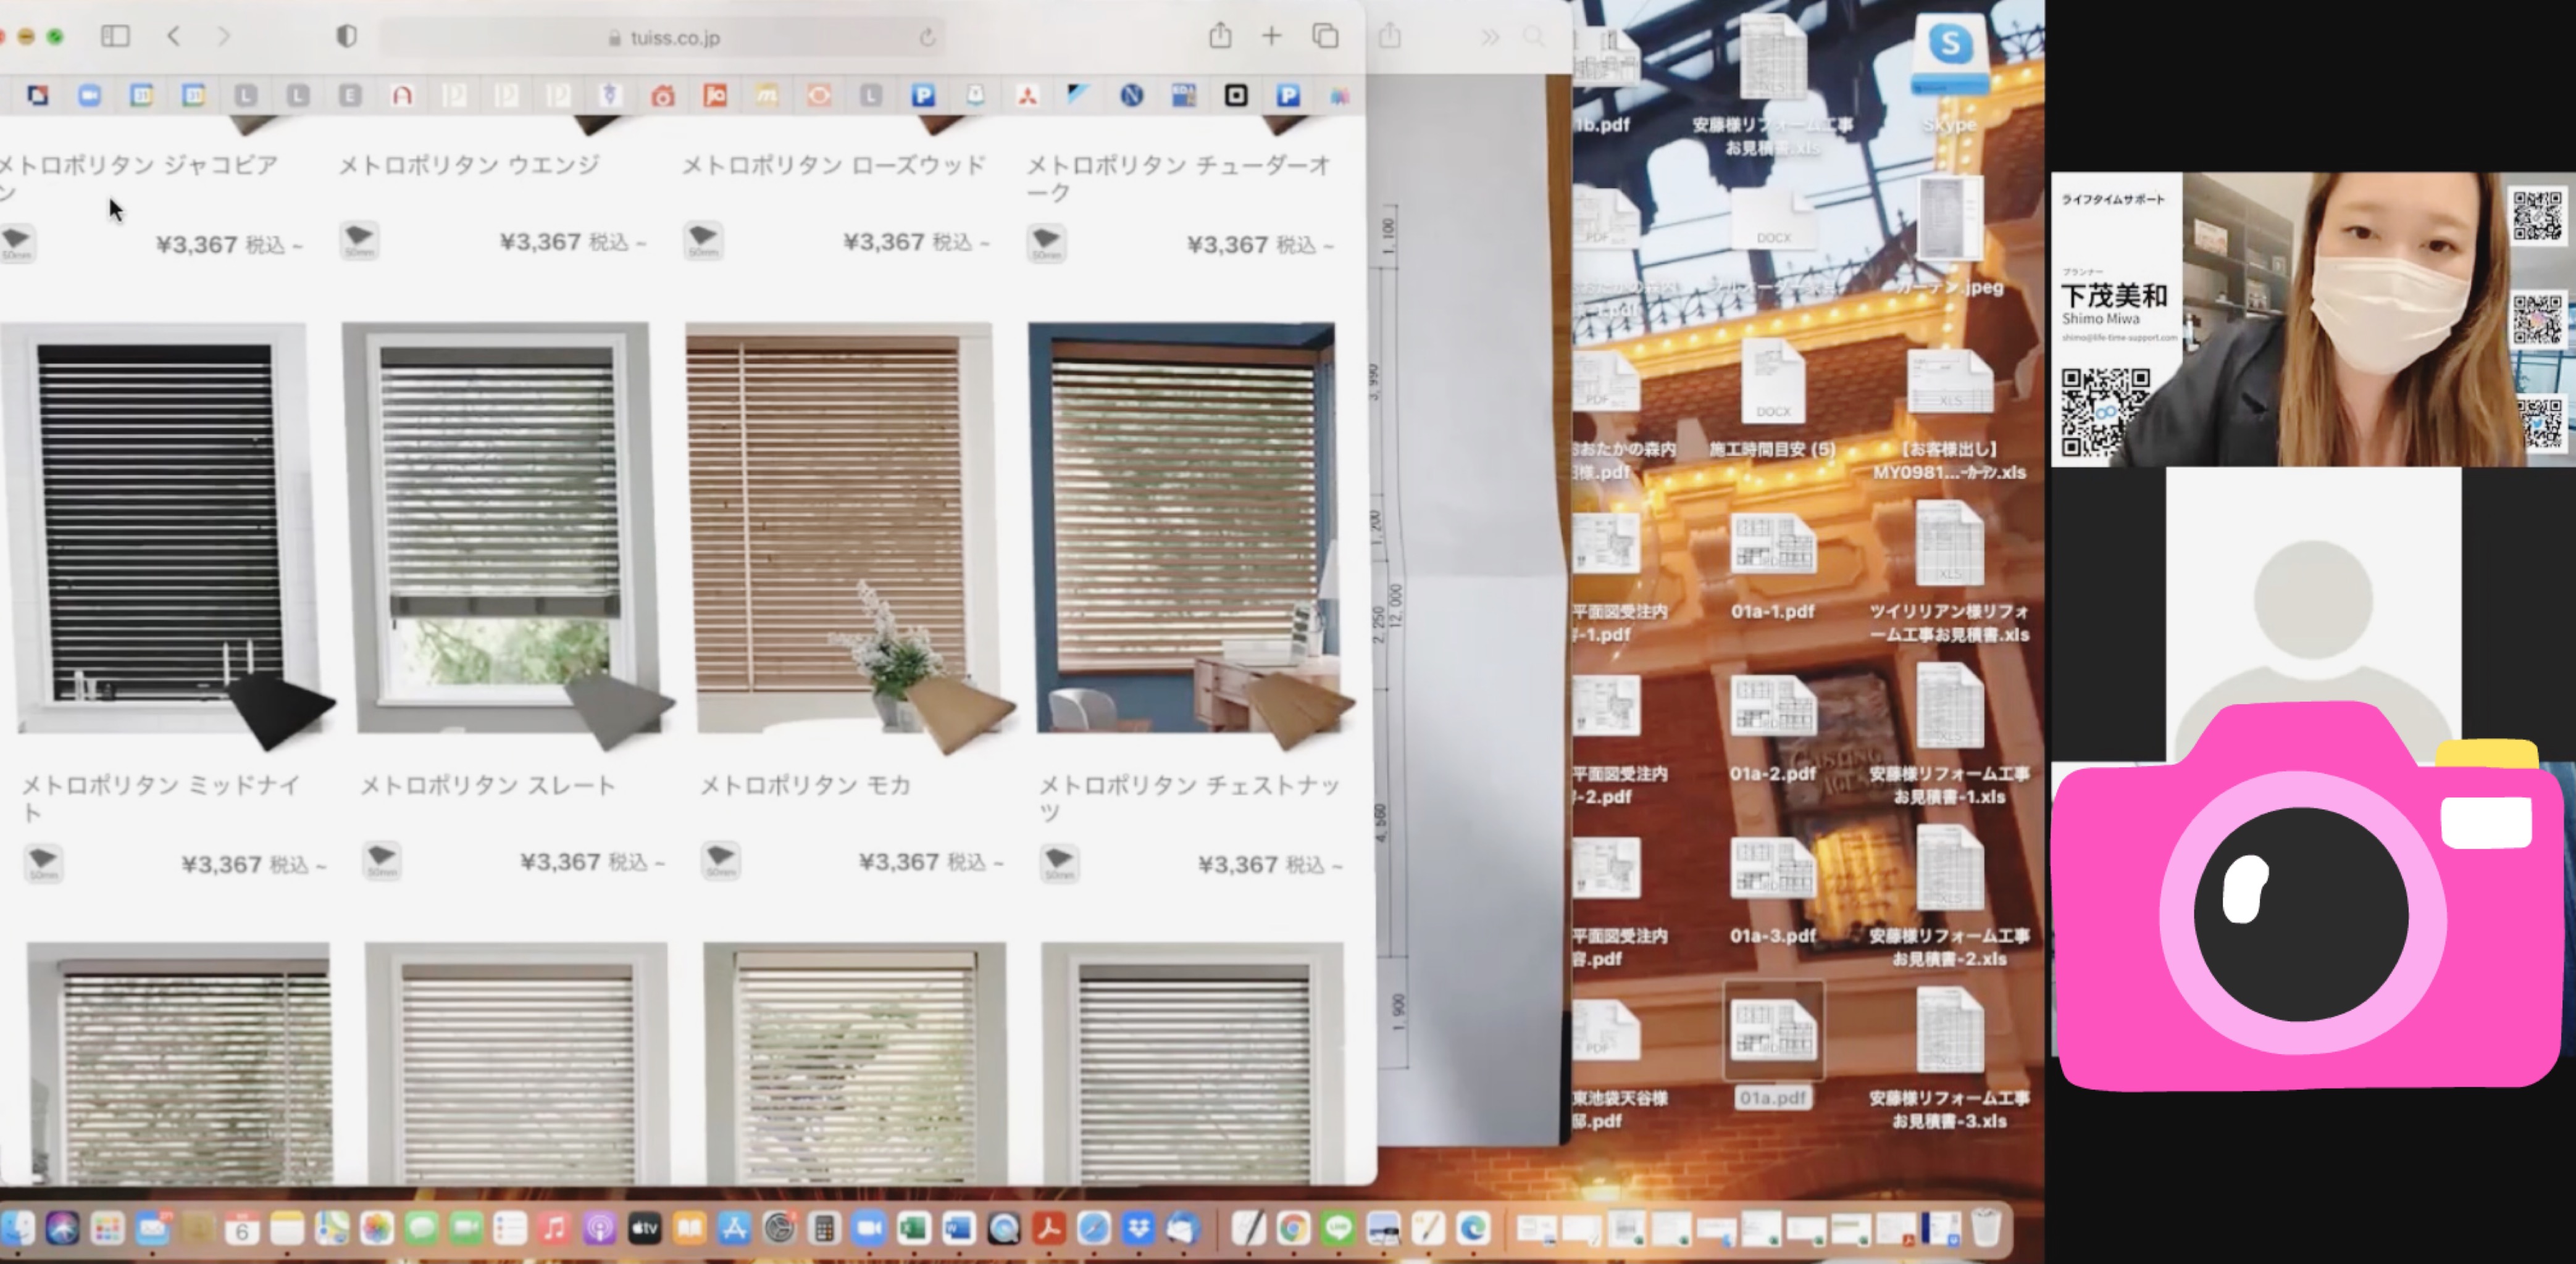The image size is (2576, 1264).
Task: Open Google Chrome from the Dock
Action: click(1292, 1228)
